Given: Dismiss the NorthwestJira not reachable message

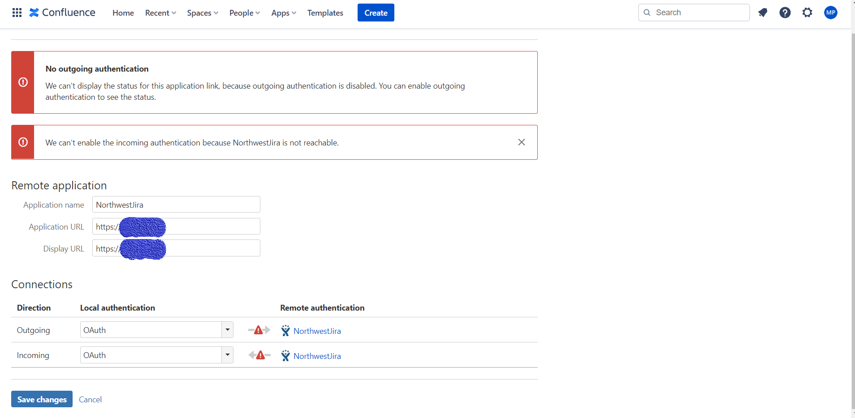Looking at the screenshot, I should [x=522, y=142].
